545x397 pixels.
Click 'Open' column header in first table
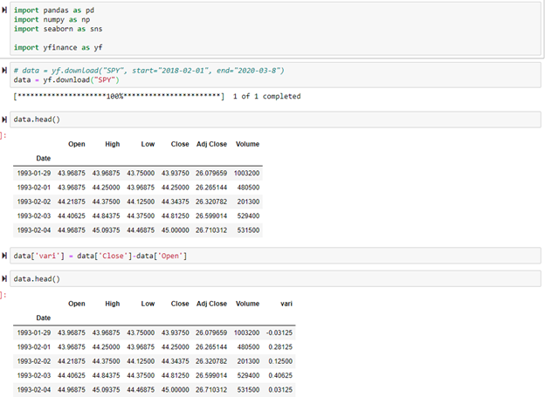(x=77, y=144)
